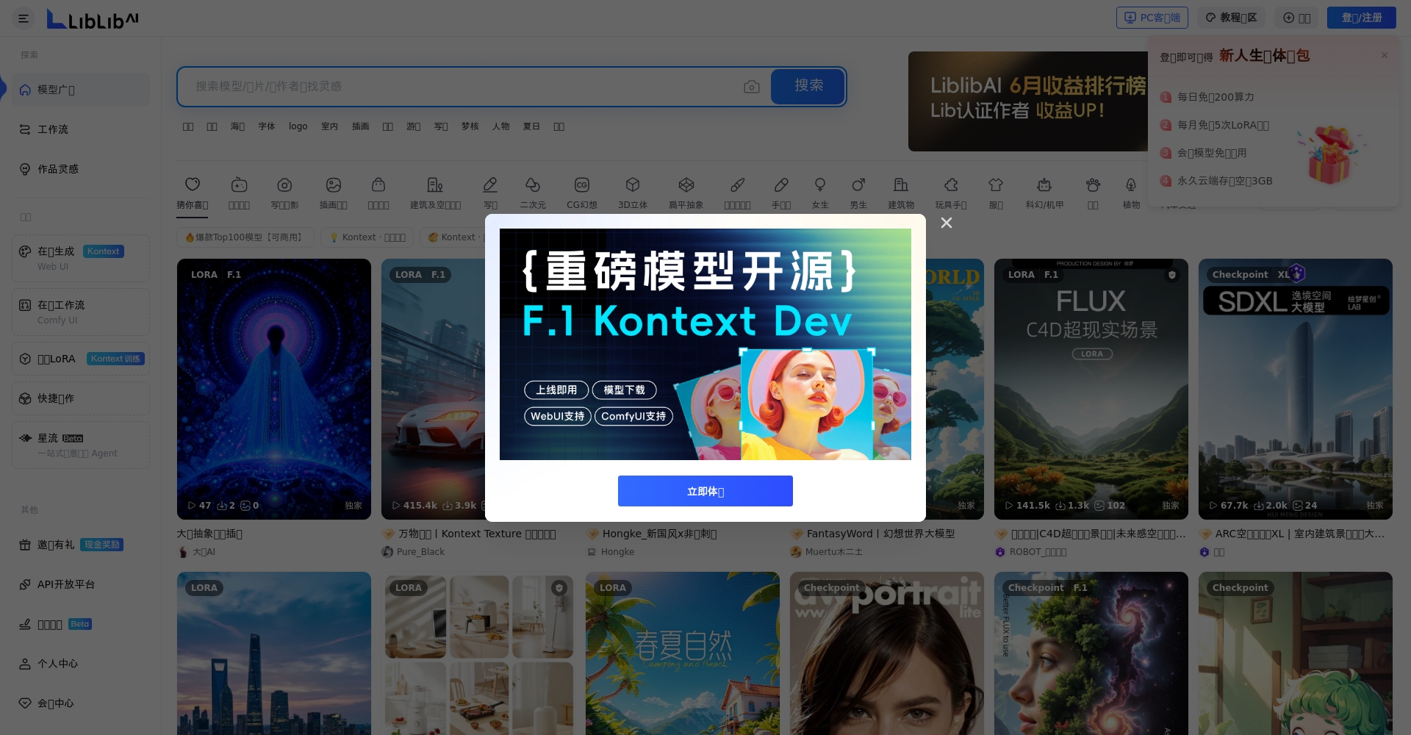Toggle the sidebar hamburger menu icon
Viewport: 1411px width, 735px height.
24,18
